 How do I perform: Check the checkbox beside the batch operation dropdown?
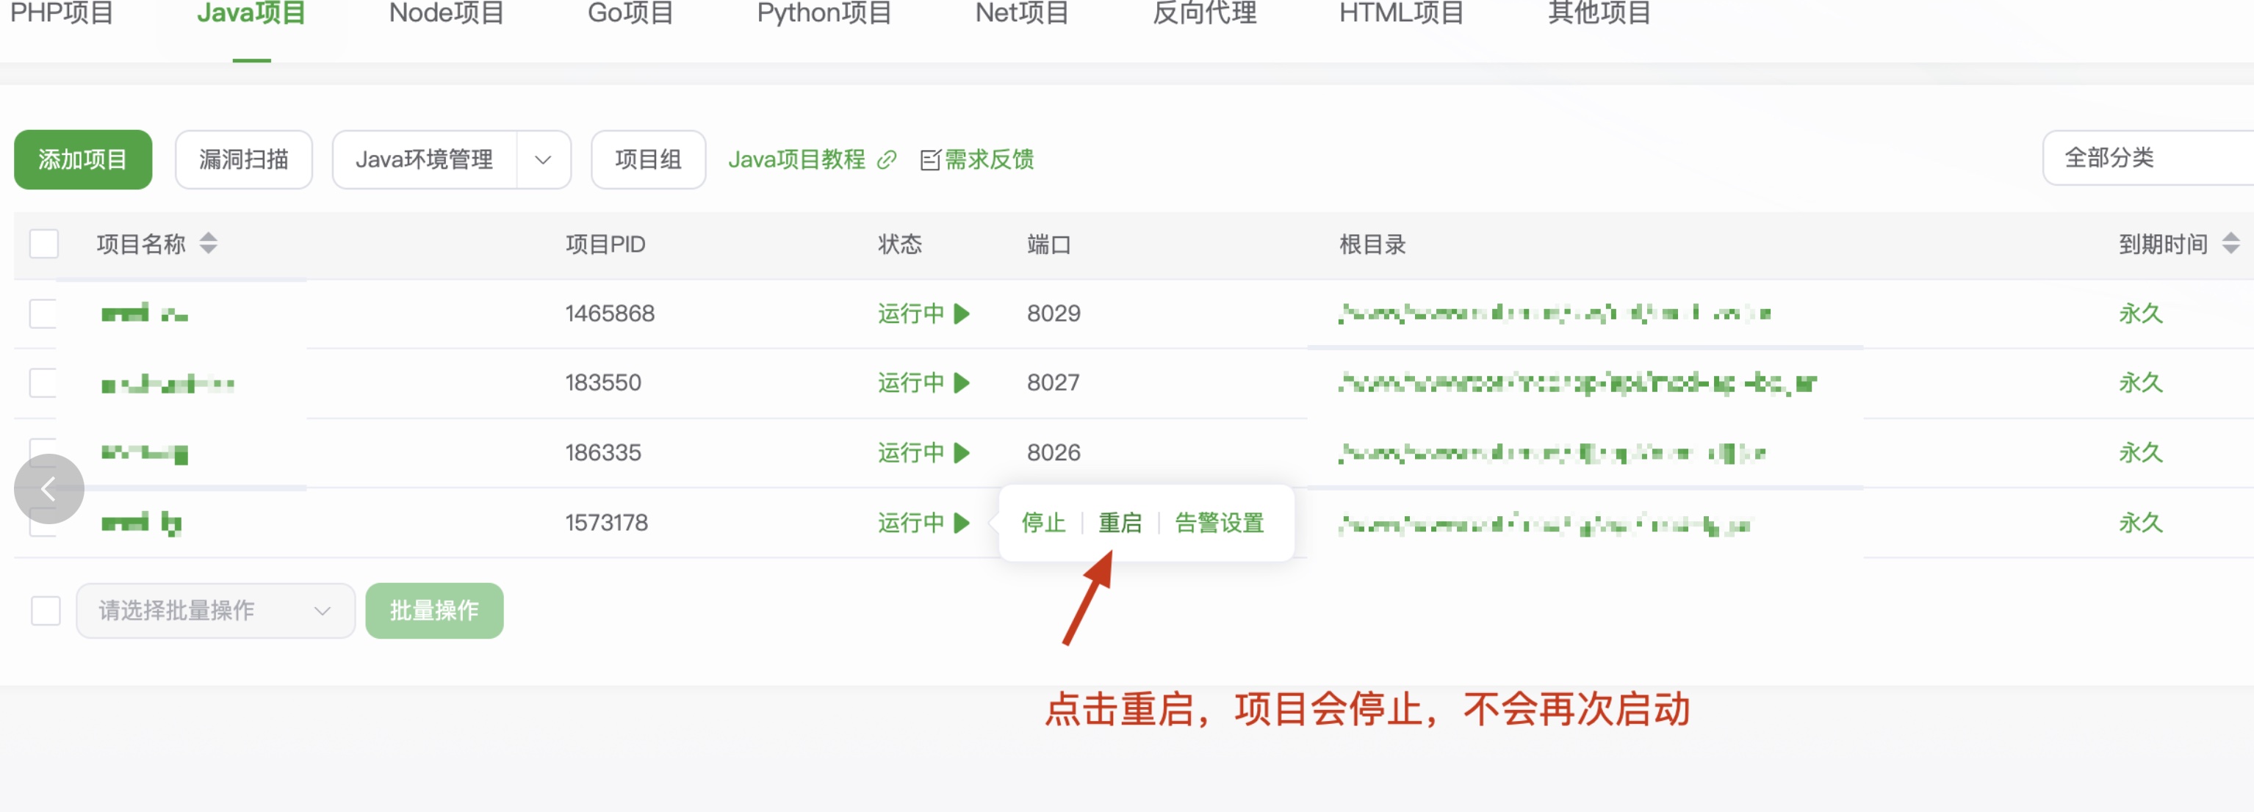coord(45,610)
